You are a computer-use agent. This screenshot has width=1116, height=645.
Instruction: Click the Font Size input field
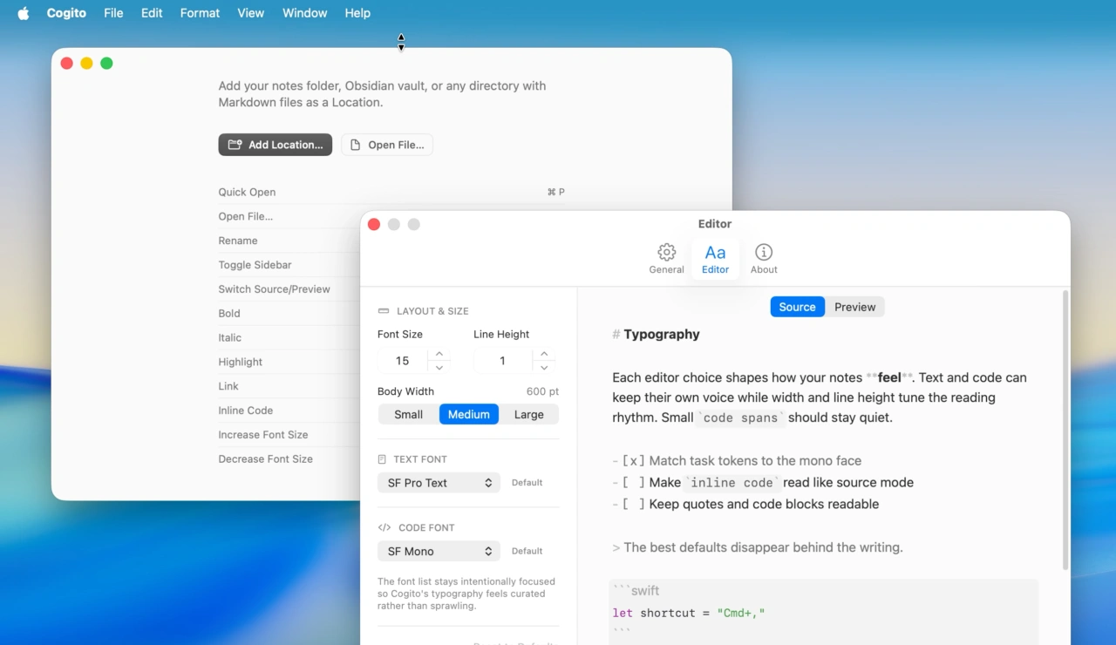coord(402,361)
